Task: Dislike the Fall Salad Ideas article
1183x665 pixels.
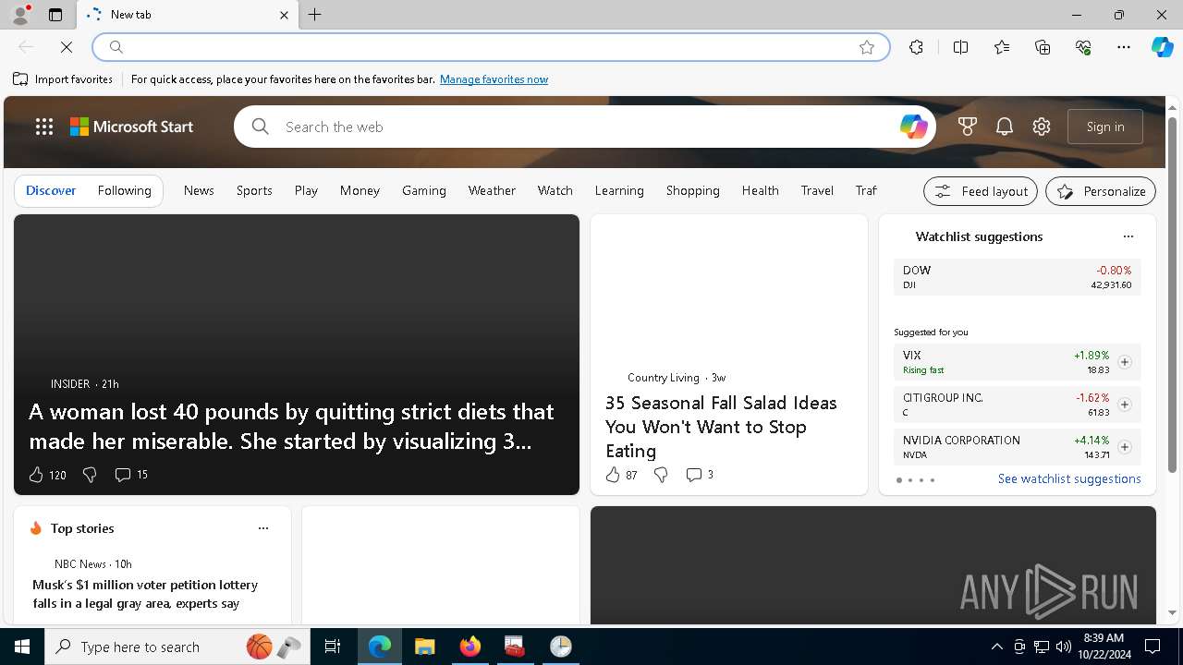Action: (x=661, y=475)
